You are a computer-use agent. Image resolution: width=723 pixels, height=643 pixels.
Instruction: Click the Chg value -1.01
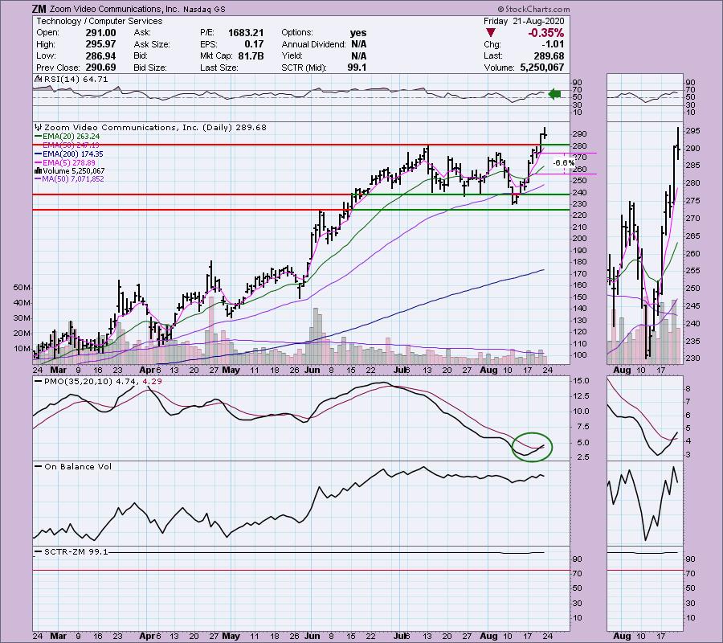[553, 44]
